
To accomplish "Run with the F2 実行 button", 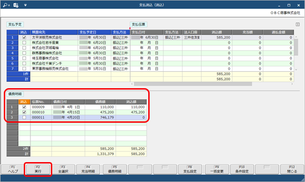I will pyautogui.click(x=38, y=169).
